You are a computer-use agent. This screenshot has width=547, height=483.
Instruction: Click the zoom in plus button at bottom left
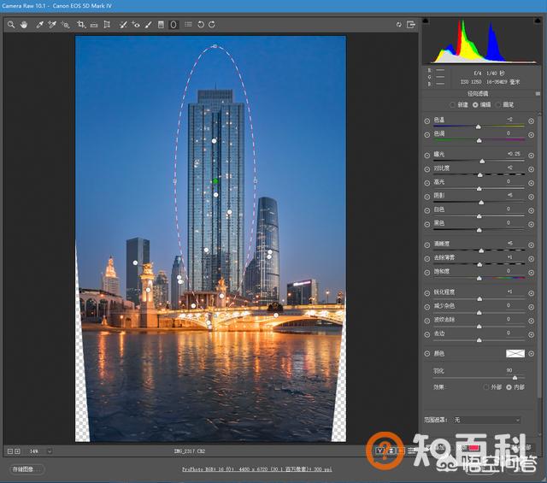click(x=17, y=451)
